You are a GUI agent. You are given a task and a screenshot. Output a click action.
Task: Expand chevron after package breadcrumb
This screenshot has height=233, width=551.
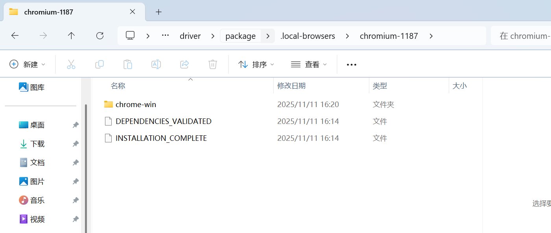click(268, 36)
